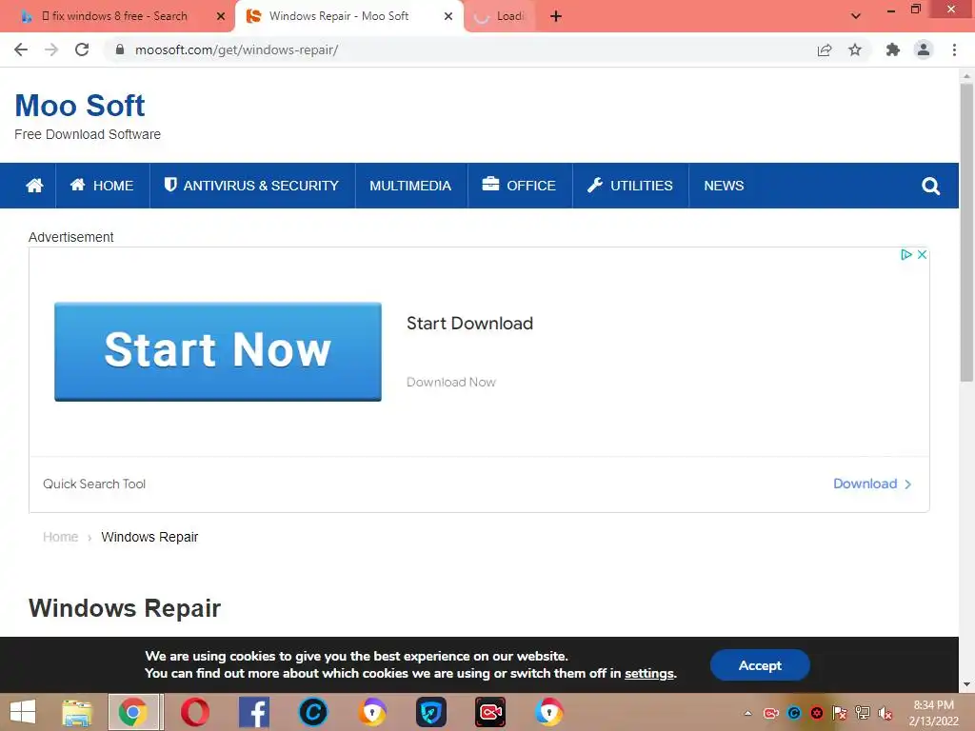Share this page icon in address bar
Viewport: 975px width, 731px height.
coord(825,49)
